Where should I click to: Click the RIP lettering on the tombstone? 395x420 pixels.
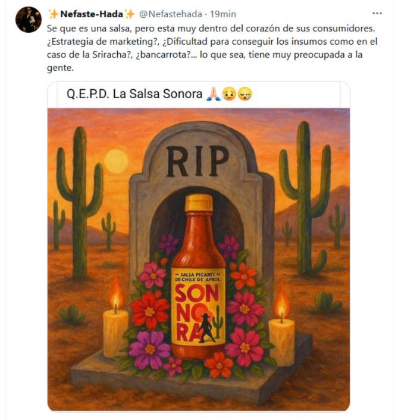coord(197,161)
